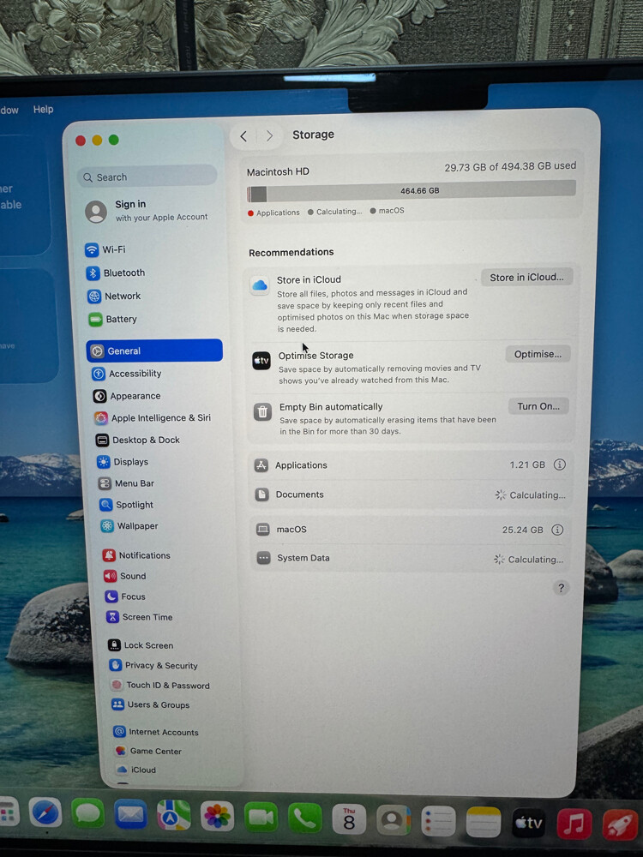Open Music from the Dock
Image resolution: width=643 pixels, height=857 pixels.
pyautogui.click(x=574, y=824)
